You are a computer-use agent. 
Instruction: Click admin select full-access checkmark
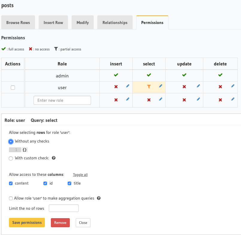pos(149,75)
